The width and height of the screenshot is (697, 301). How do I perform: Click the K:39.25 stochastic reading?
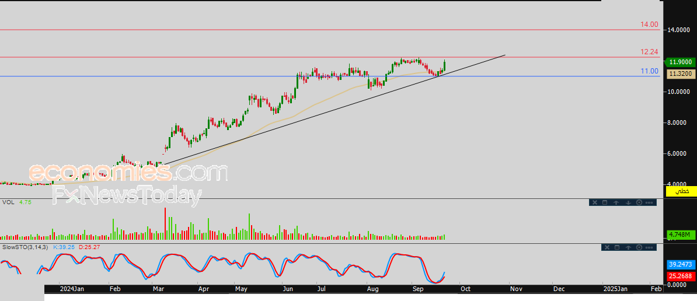pos(65,247)
